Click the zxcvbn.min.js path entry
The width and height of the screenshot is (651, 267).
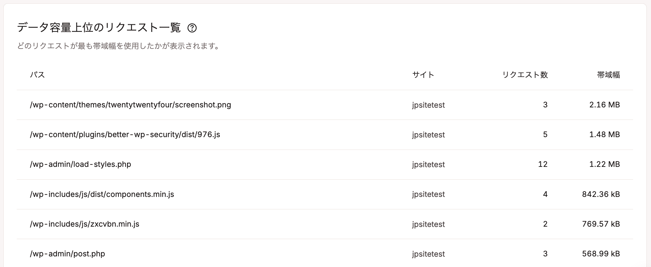pyautogui.click(x=84, y=224)
